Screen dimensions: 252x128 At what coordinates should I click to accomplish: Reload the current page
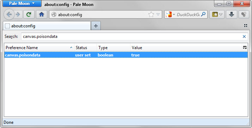tap(29, 15)
